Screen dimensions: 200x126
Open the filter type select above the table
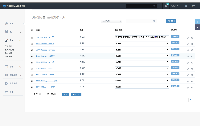point(111,21)
